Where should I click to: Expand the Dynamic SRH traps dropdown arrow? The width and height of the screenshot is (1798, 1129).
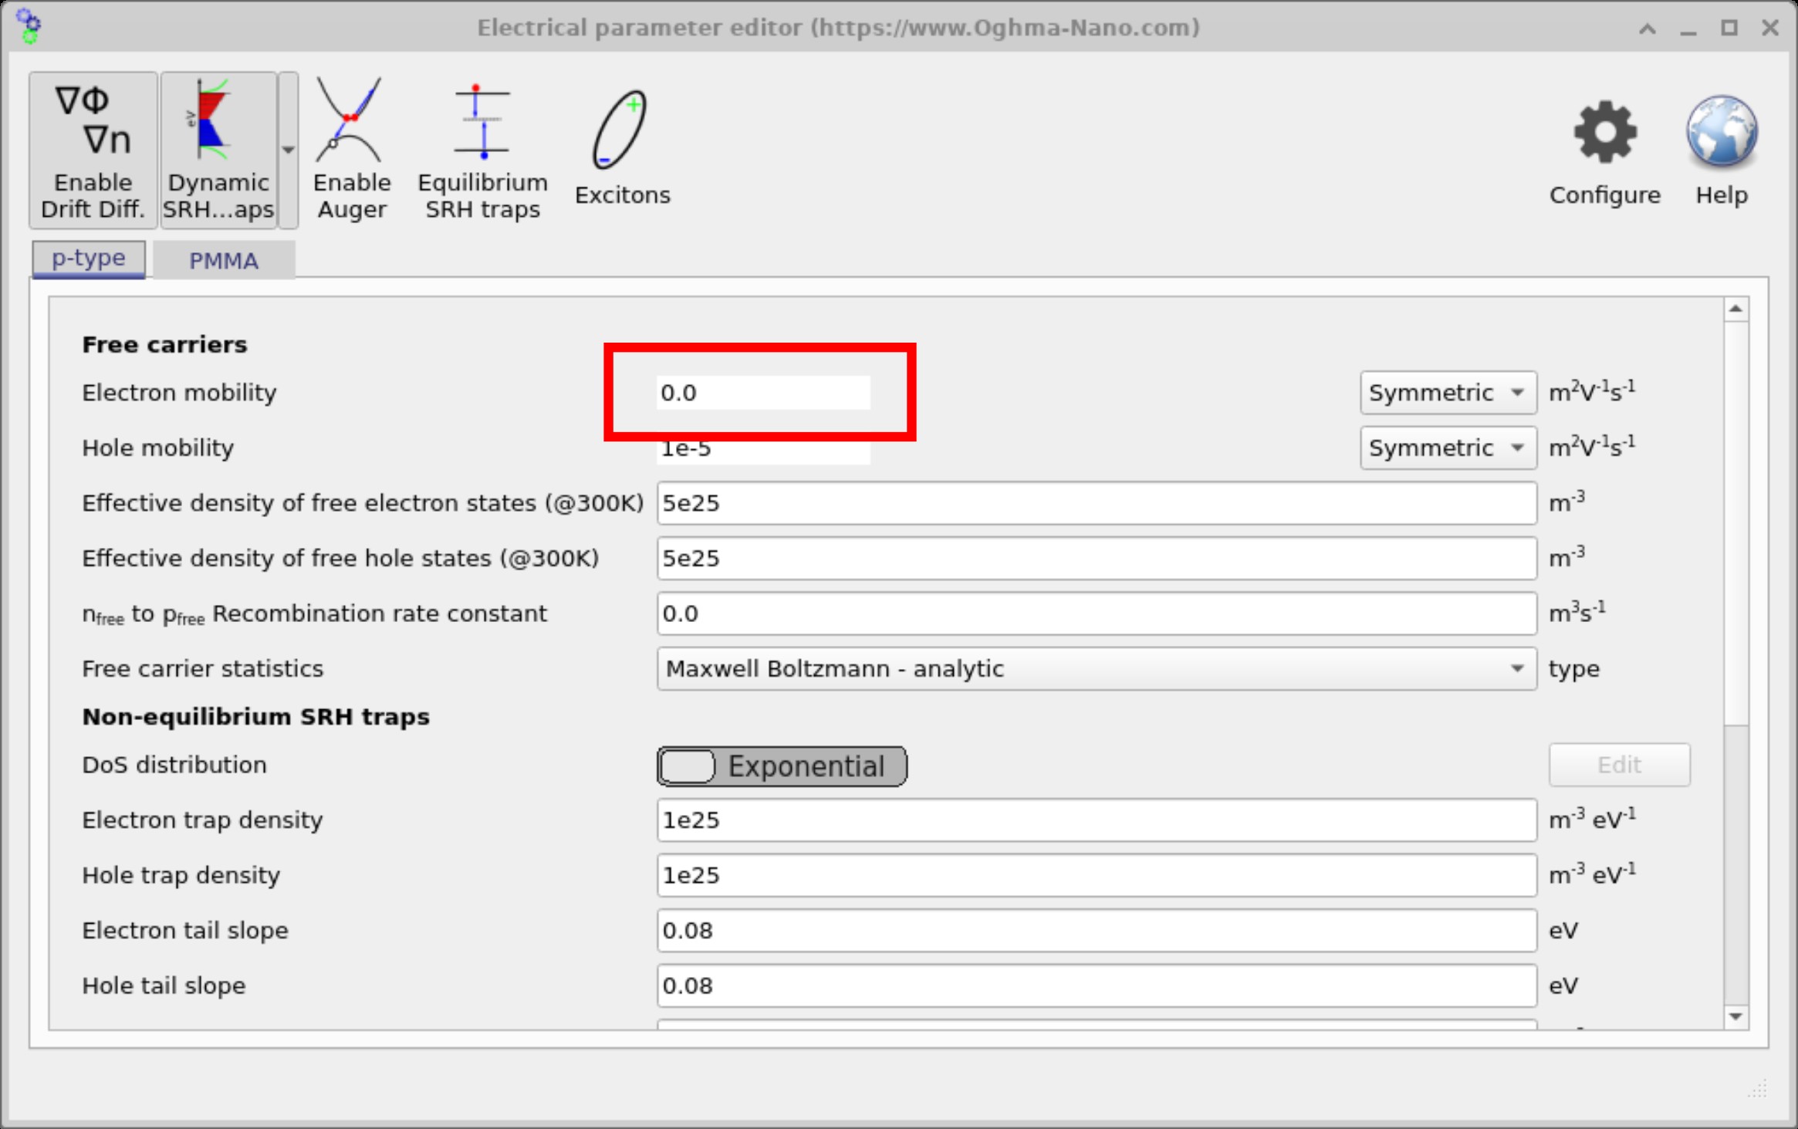click(287, 147)
